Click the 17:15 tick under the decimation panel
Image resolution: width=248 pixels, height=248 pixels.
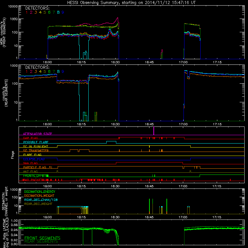point(217,217)
